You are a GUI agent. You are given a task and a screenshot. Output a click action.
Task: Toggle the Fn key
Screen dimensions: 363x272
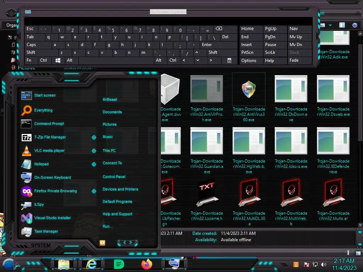coord(31,60)
